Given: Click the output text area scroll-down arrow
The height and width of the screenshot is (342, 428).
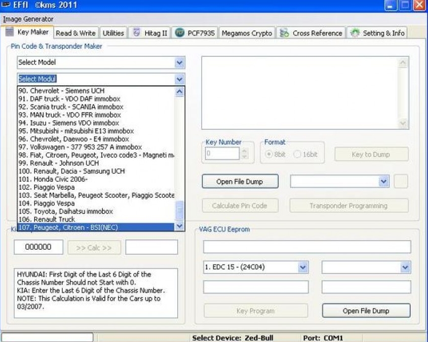Looking at the screenshot, I should [403, 123].
